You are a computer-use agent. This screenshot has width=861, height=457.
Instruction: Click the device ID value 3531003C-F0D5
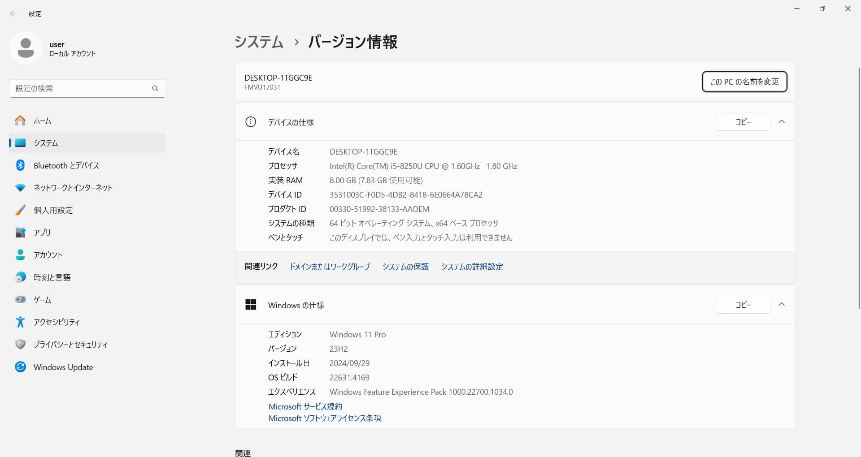(x=406, y=194)
